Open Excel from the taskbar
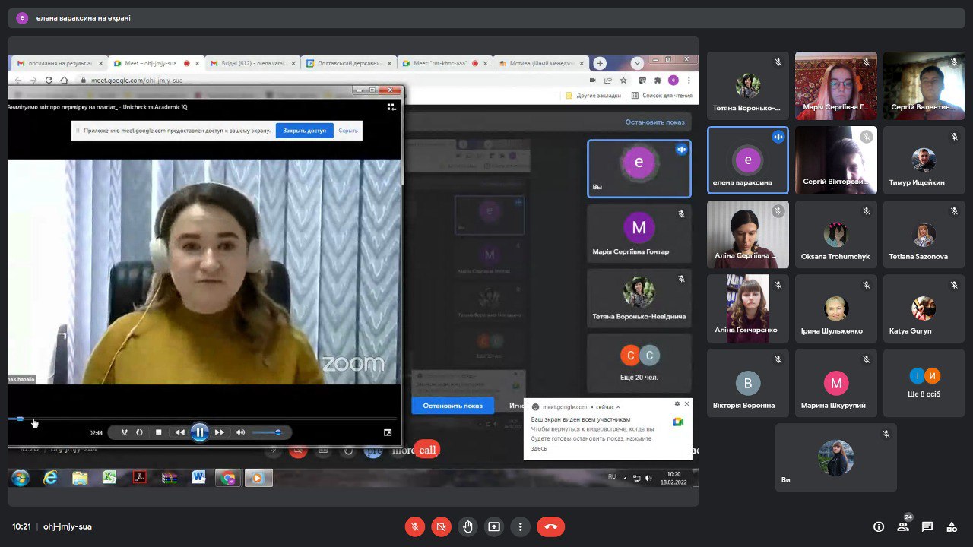The width and height of the screenshot is (973, 547). [x=109, y=478]
